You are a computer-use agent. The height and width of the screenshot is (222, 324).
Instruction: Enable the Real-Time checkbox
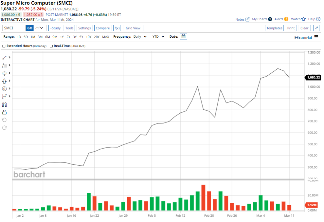pos(51,46)
